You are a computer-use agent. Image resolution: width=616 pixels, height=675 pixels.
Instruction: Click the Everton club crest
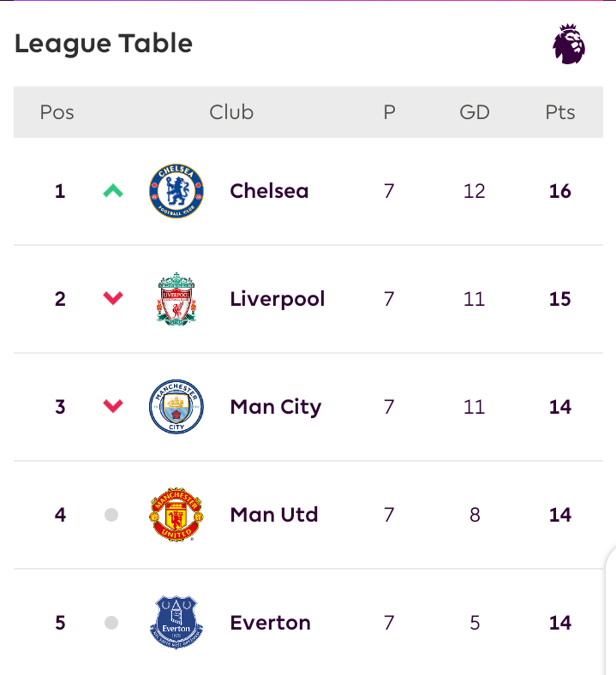176,623
